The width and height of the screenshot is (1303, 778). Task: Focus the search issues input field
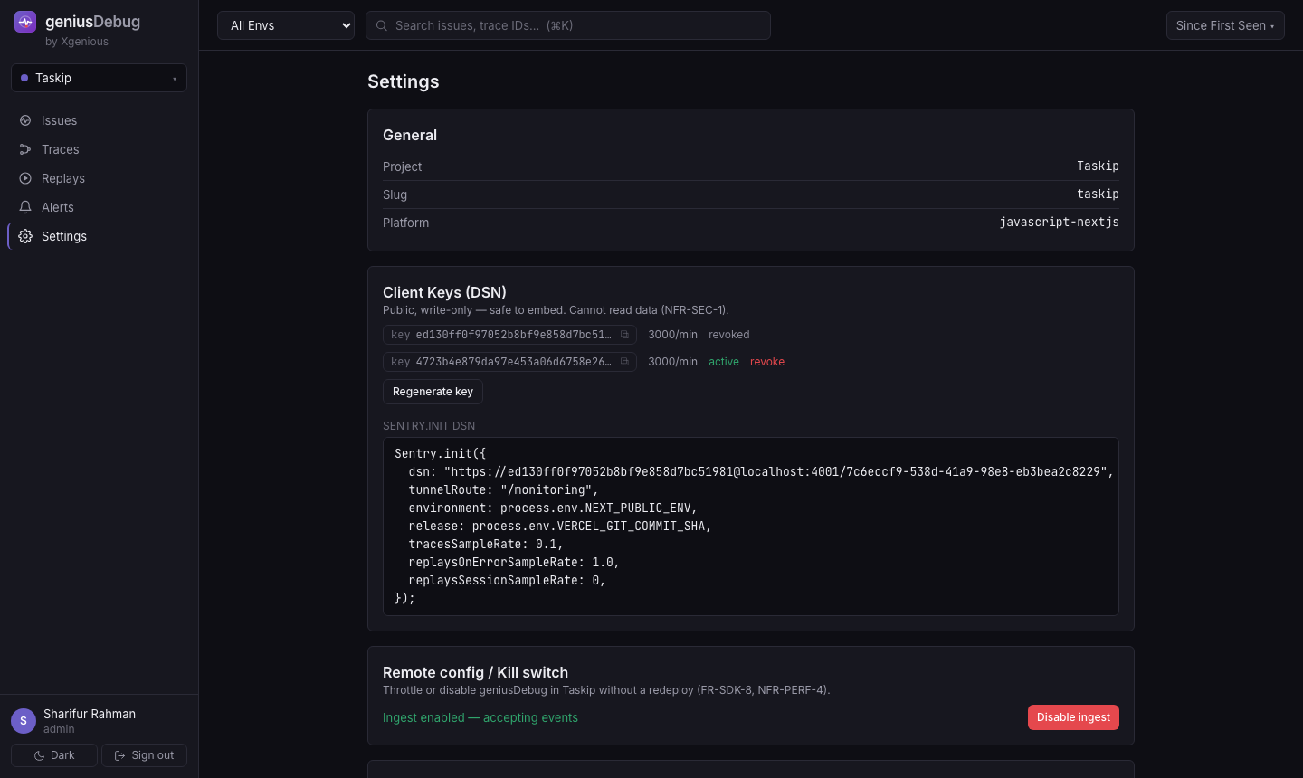568,25
